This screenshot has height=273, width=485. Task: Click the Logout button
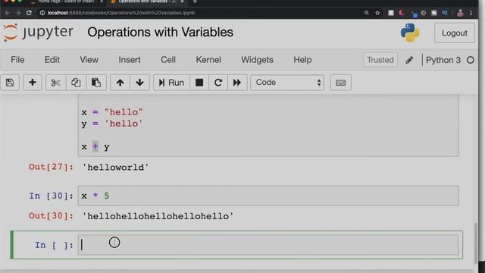(455, 33)
